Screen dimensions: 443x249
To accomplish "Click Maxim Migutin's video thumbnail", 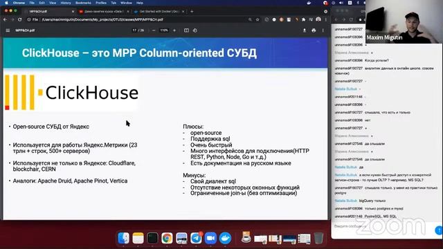I will pyautogui.click(x=404, y=21).
